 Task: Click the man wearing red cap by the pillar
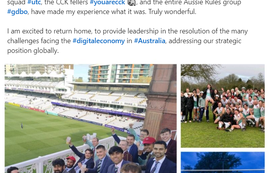[x=149, y=145]
